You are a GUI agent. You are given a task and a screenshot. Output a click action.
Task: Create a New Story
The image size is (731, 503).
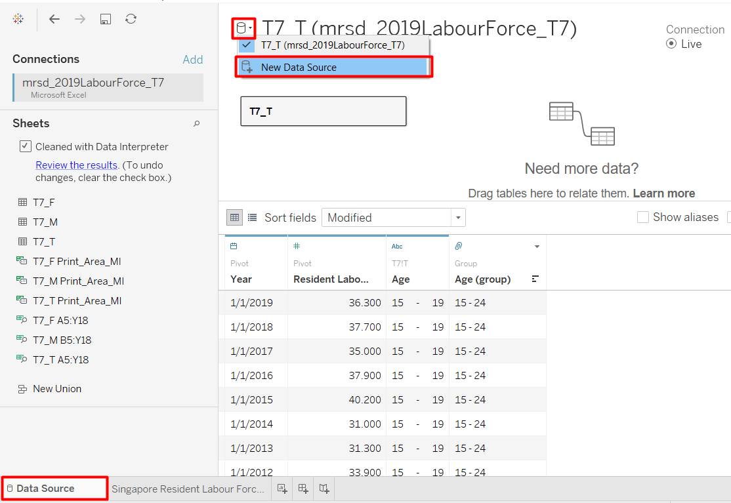323,488
